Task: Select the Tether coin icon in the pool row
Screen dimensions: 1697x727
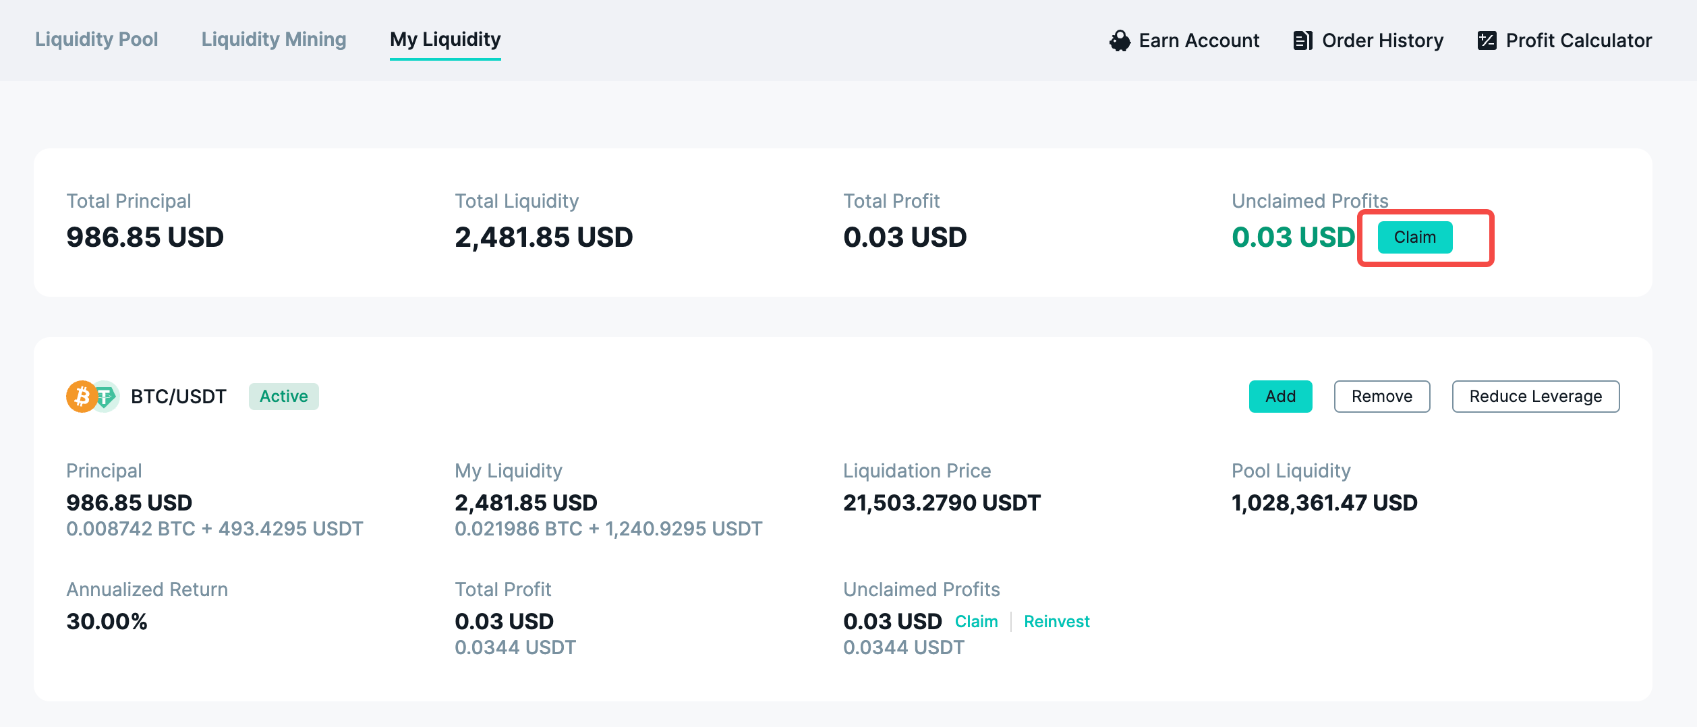Action: click(107, 396)
